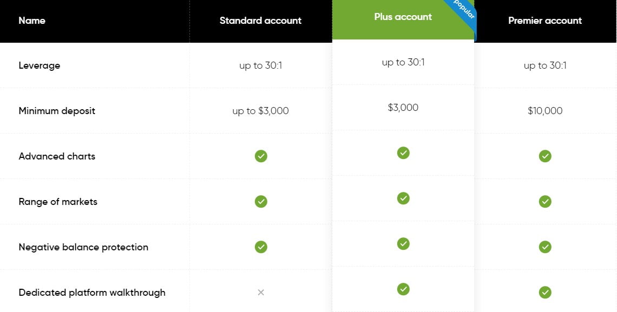
Task: Click Range of markets checkmark under Plus account
Action: click(403, 198)
